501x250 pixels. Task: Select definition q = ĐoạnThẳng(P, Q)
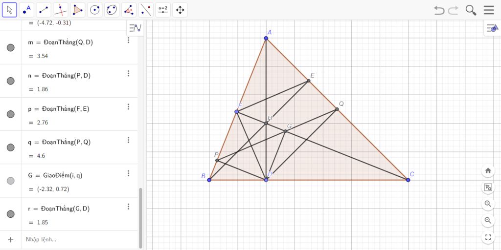coord(59,142)
